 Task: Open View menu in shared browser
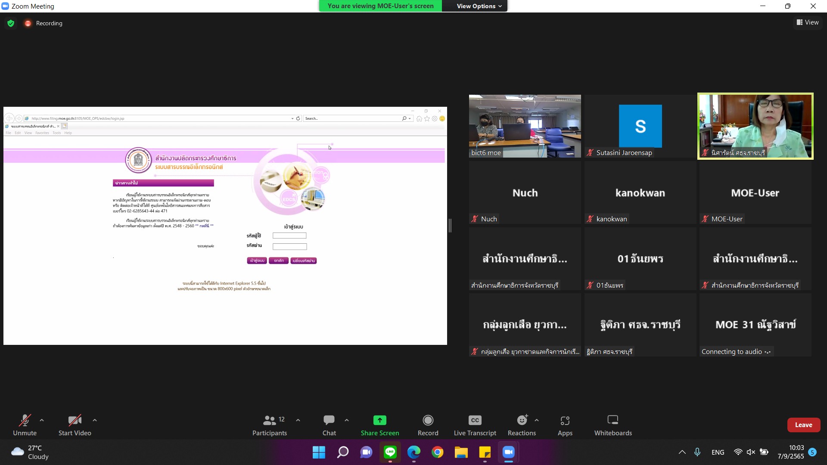(28, 133)
